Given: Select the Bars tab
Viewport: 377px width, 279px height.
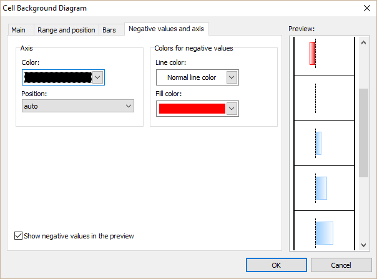Looking at the screenshot, I should click(109, 30).
